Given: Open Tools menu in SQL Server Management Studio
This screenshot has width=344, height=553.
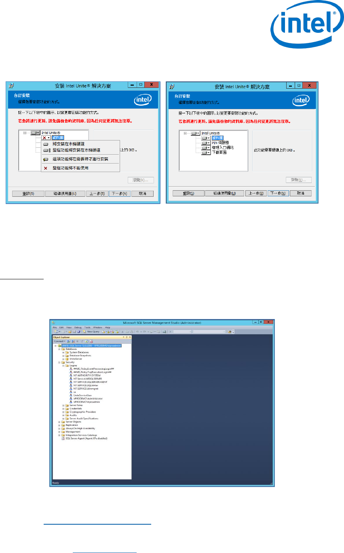Looking at the screenshot, I should click(87, 328).
